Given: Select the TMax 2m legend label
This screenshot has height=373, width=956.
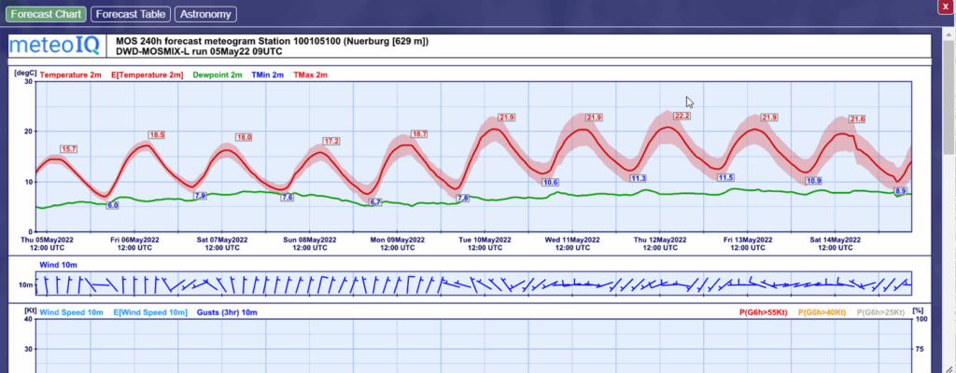Looking at the screenshot, I should (311, 75).
